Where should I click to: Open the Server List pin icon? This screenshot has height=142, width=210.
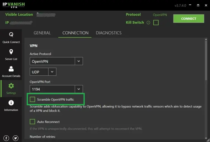[x=11, y=52]
